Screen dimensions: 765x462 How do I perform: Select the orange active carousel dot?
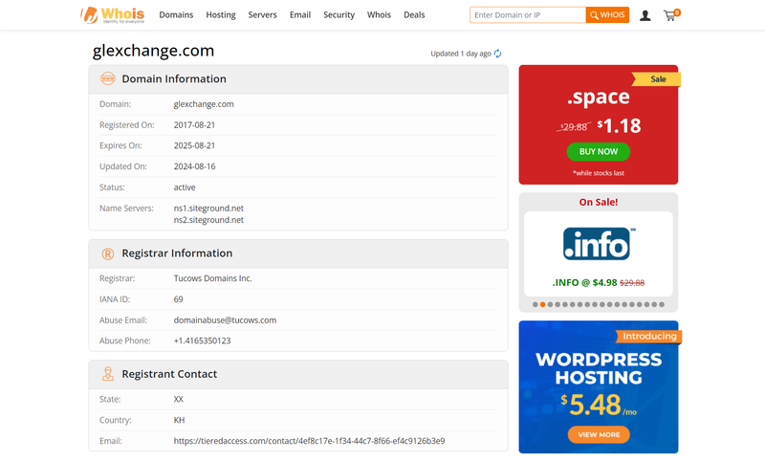click(x=542, y=304)
